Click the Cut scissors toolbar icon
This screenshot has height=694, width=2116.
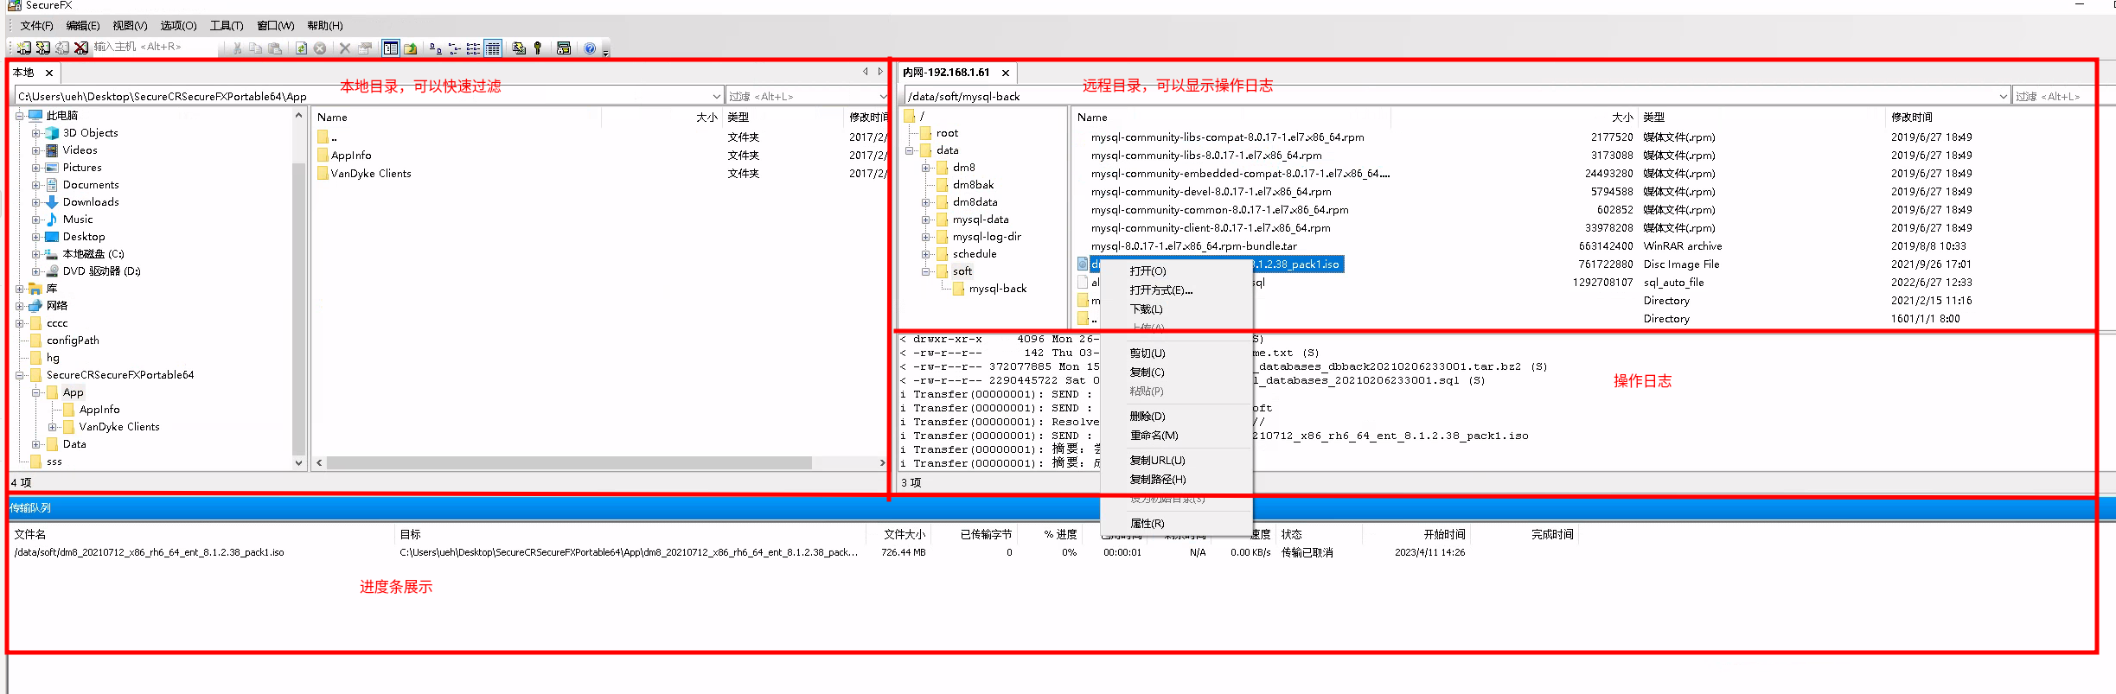tap(237, 48)
